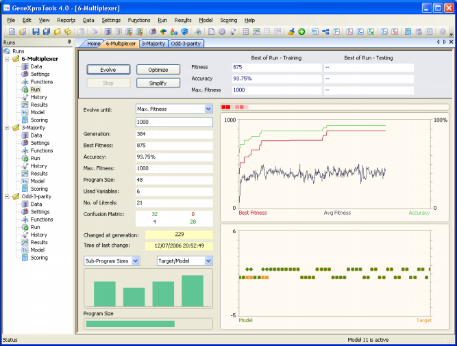
Task: Click the Evolve button
Action: click(x=108, y=70)
